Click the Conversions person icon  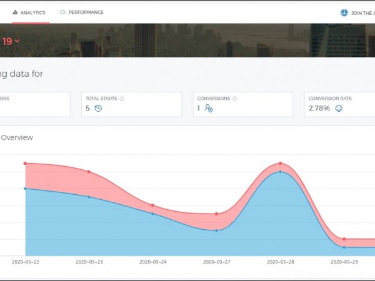(x=209, y=109)
